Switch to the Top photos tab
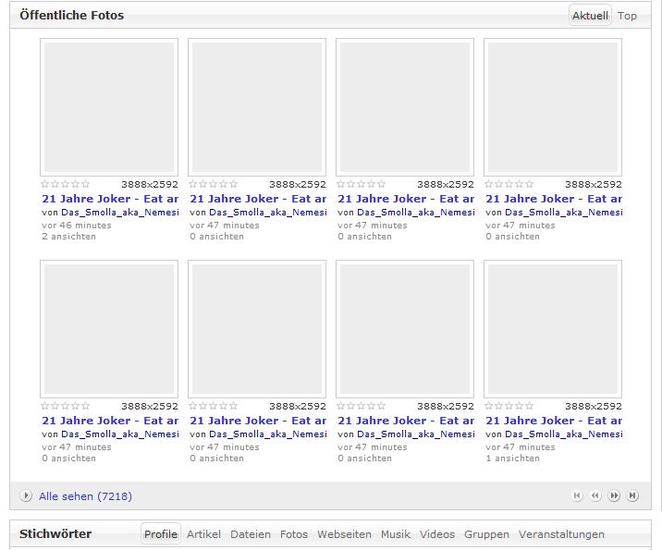 [x=627, y=16]
